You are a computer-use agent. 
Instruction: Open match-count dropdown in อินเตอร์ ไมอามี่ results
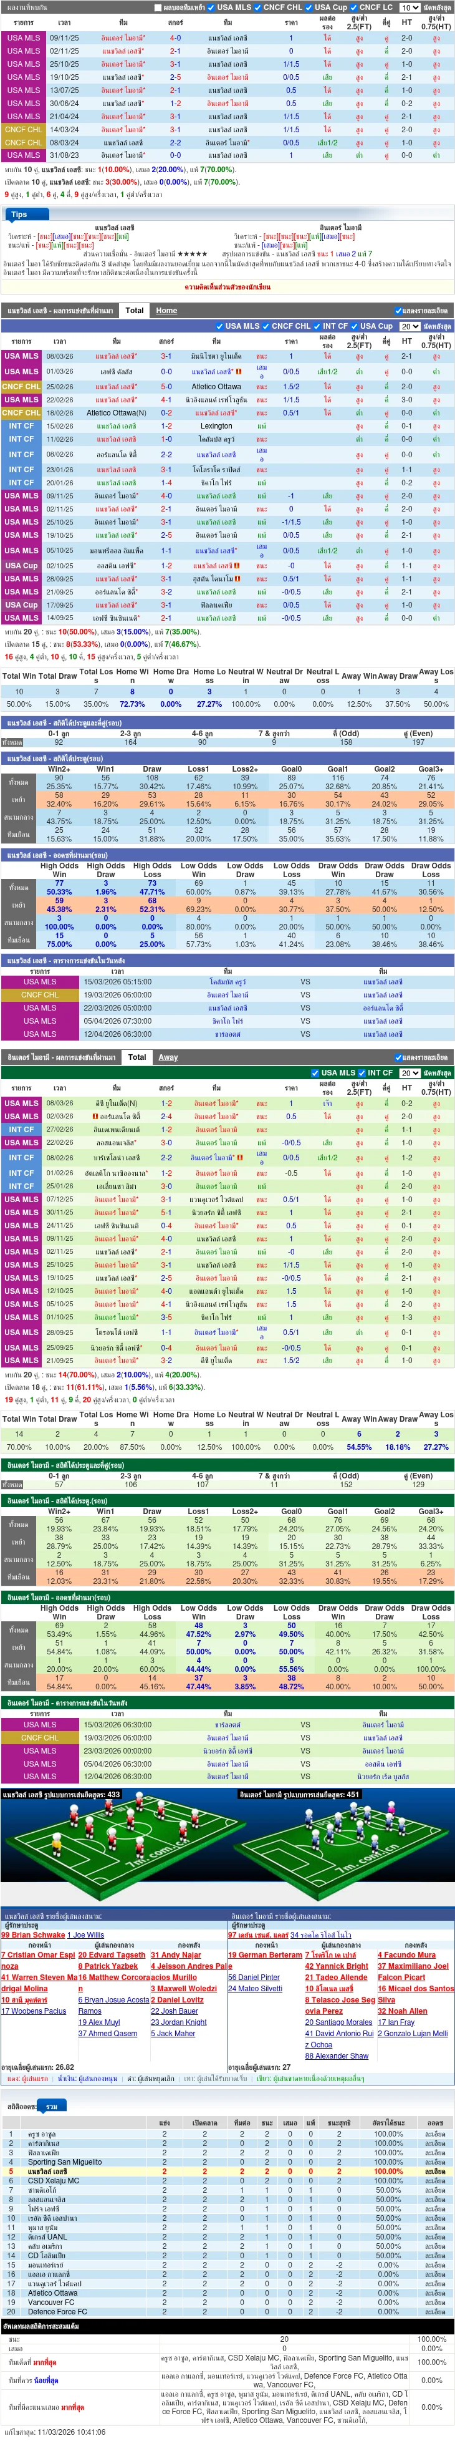pos(408,1073)
